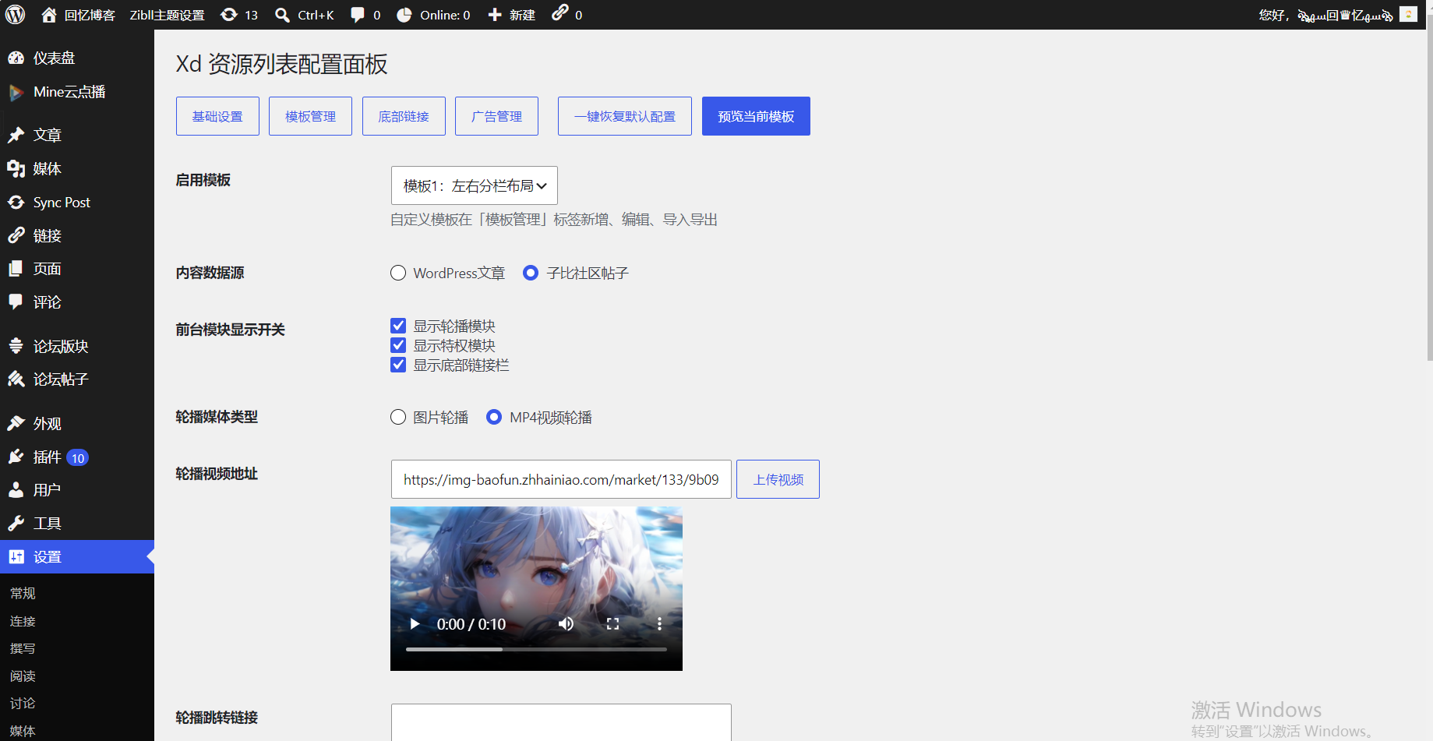
Task: Open 链接 chain icon in sidebar
Action: click(16, 235)
